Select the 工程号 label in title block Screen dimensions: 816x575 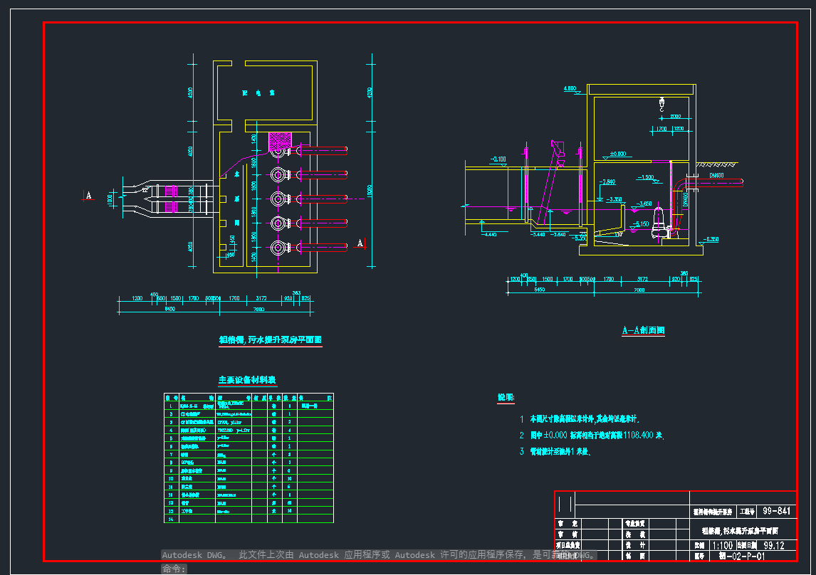(x=747, y=512)
